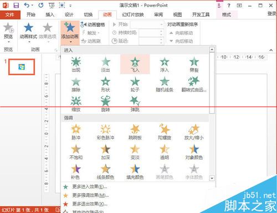The image size is (277, 213).
Task: Apply the 透明 (Transparency) emphasis effect
Action: [165, 152]
